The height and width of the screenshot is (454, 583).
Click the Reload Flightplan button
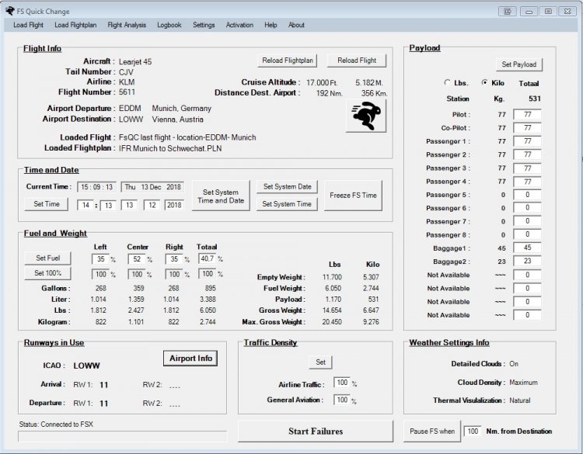288,61
